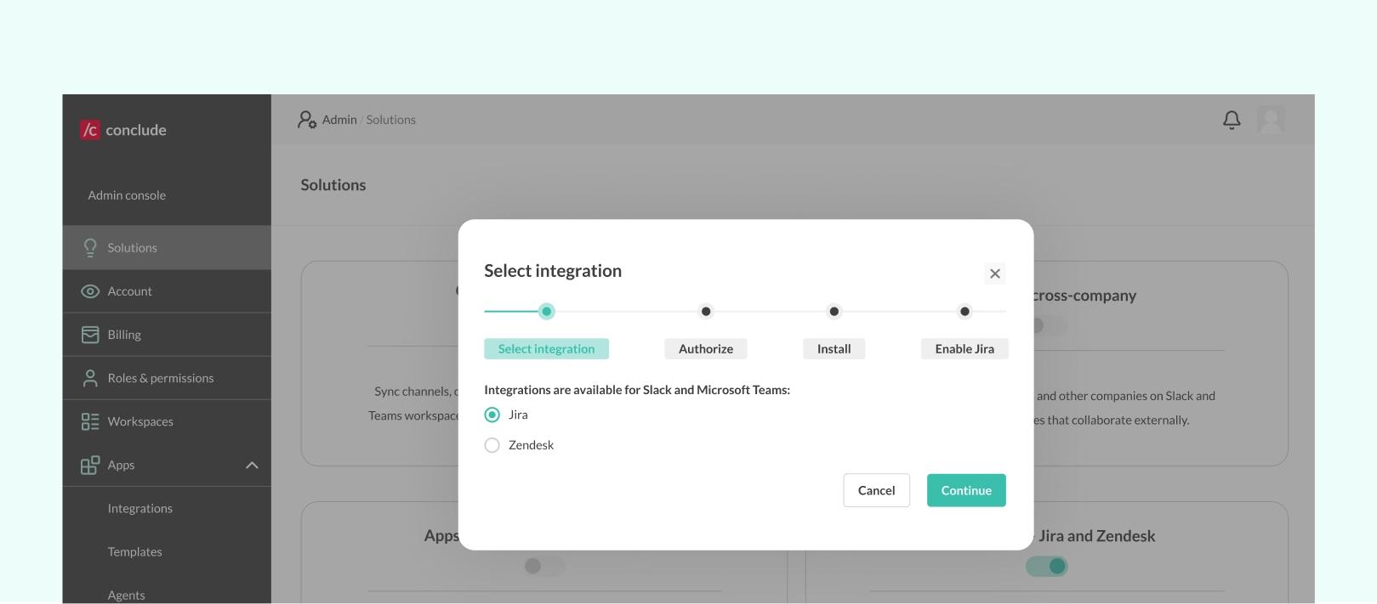1377x604 pixels.
Task: Collapse the Apps menu chevron
Action: click(x=252, y=465)
